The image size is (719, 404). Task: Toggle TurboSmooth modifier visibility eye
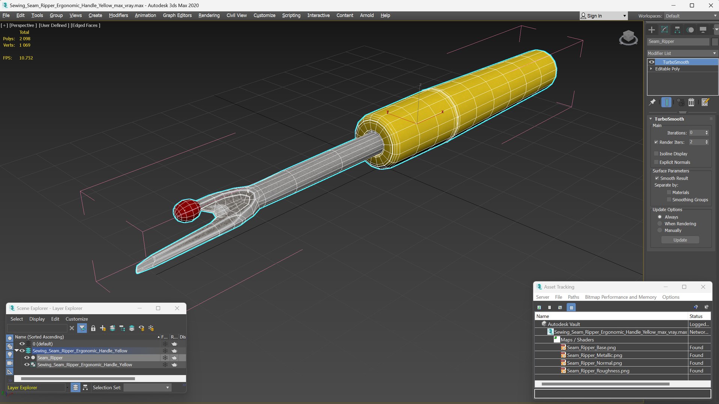point(652,62)
